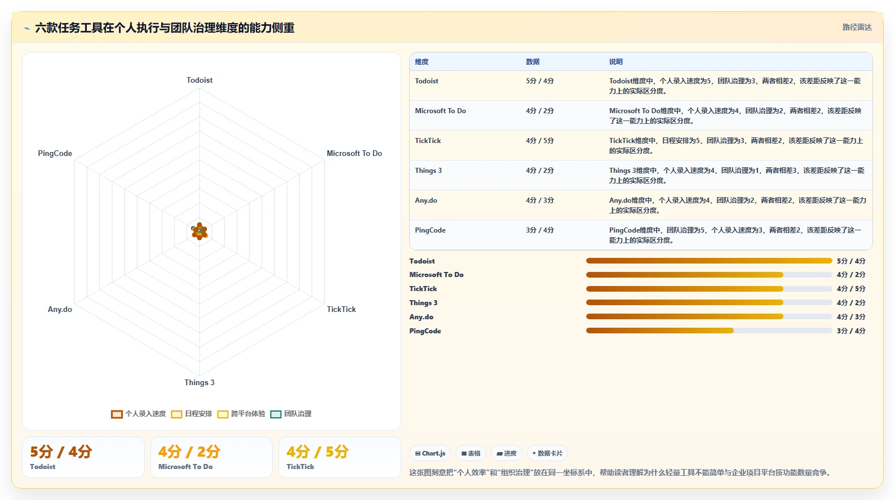Click the Any.do axis label on the radar

pos(60,309)
